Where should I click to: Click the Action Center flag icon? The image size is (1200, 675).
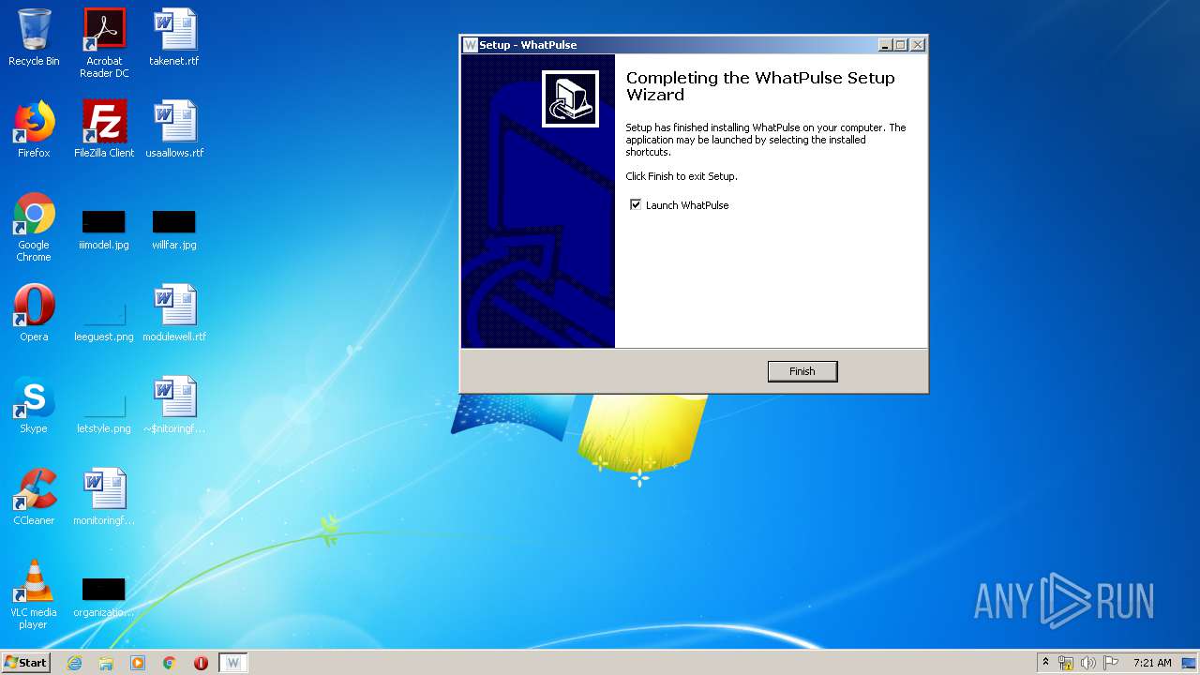tap(1111, 663)
